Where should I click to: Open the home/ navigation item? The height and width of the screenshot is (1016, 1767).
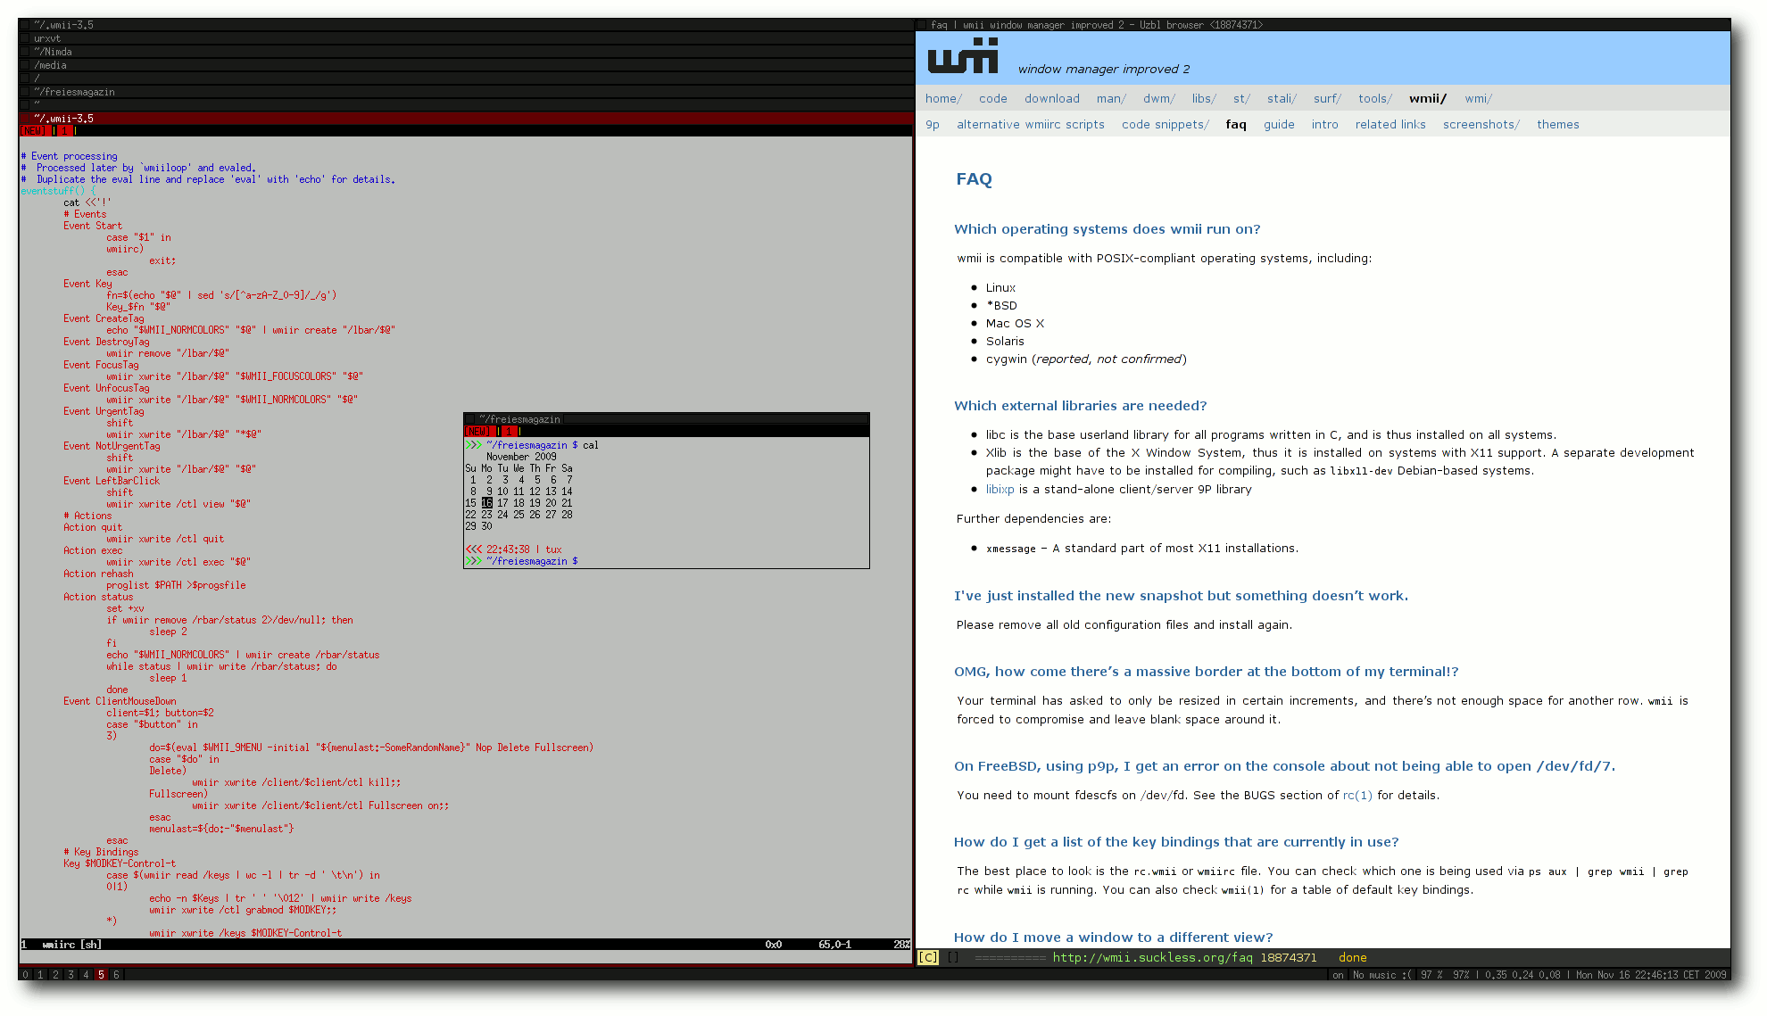[x=943, y=99]
